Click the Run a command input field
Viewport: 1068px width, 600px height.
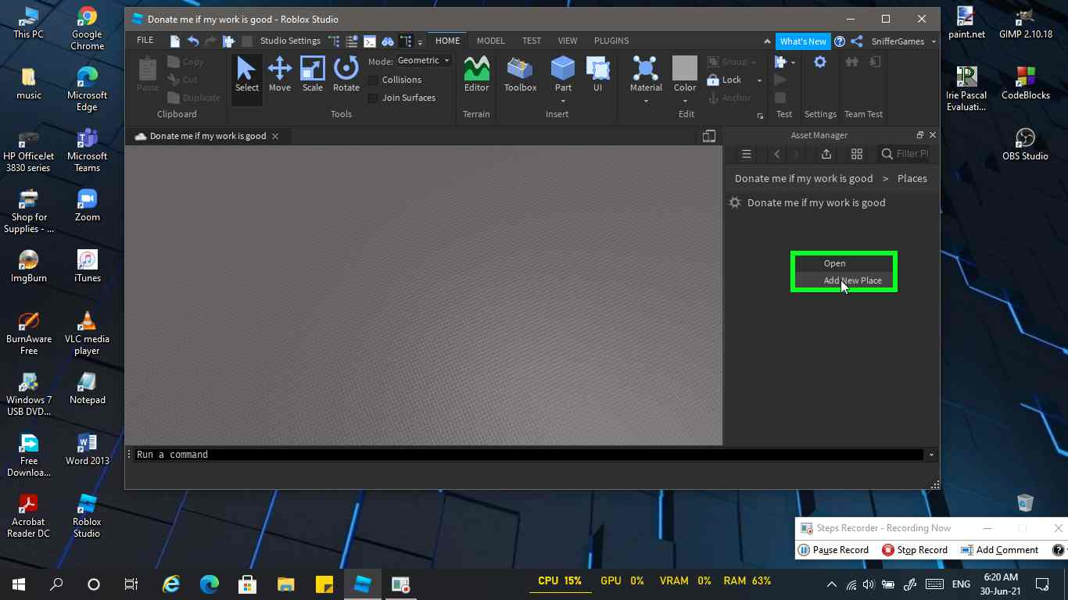coord(529,455)
